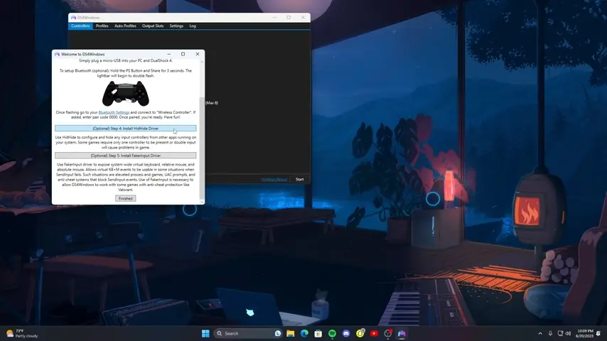Viewport: 607px width, 341px height.
Task: Open the Settings tab in DS4Windows
Action: [176, 26]
